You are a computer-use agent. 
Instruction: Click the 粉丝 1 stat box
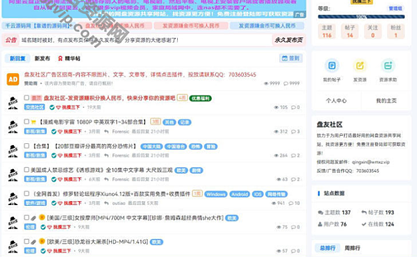396,31
